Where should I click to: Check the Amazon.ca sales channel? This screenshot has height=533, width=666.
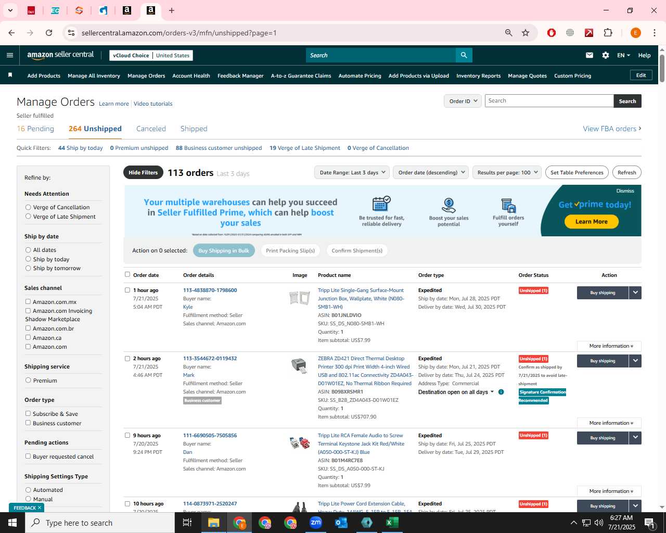click(x=28, y=337)
